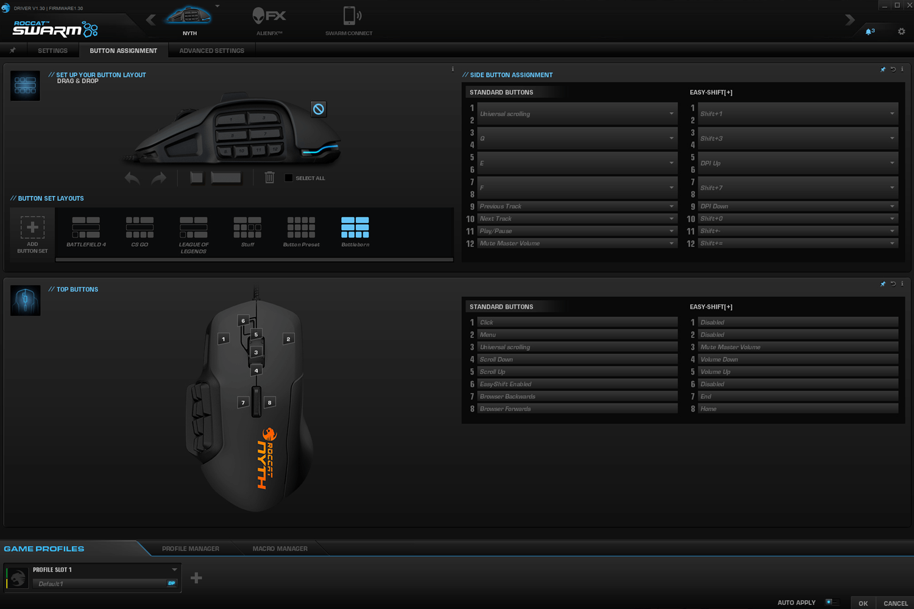
Task: Reset the Side Button Assignment panel
Action: click(893, 69)
